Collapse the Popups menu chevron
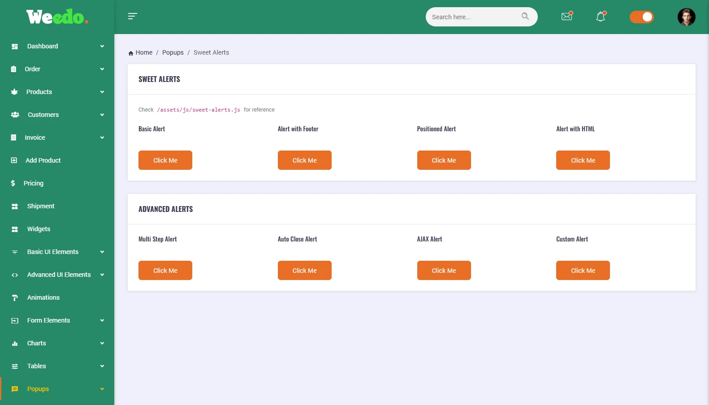Image resolution: width=709 pixels, height=405 pixels. point(102,389)
